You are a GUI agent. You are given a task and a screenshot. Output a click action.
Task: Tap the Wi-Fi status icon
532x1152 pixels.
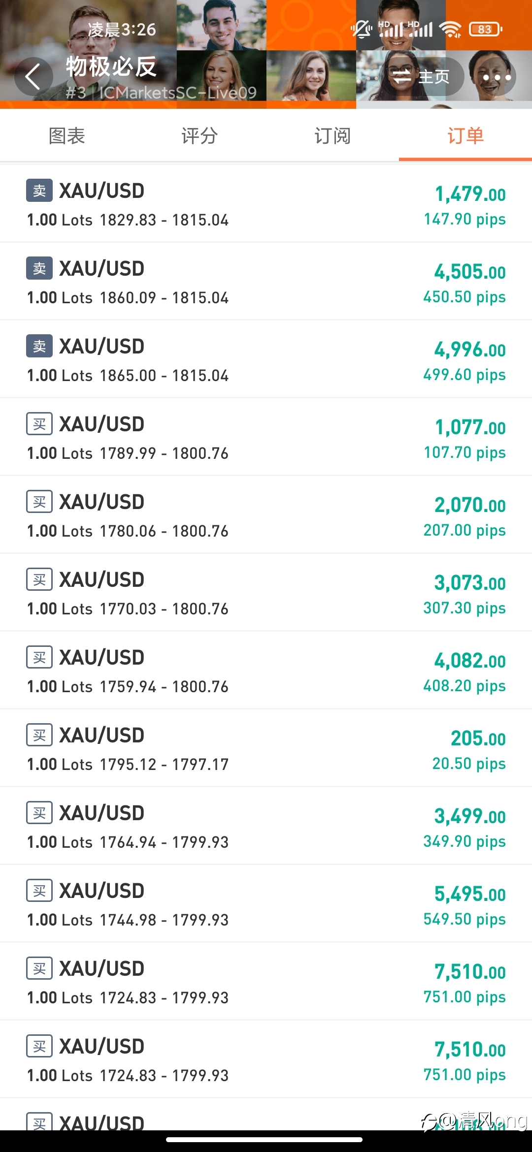coord(451,29)
